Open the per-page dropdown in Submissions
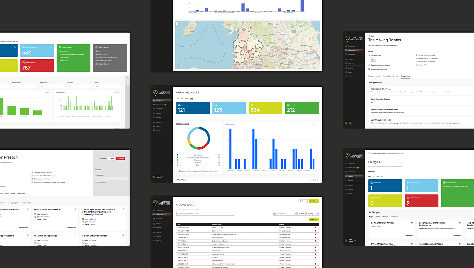The height and width of the screenshot is (268, 474). click(313, 214)
